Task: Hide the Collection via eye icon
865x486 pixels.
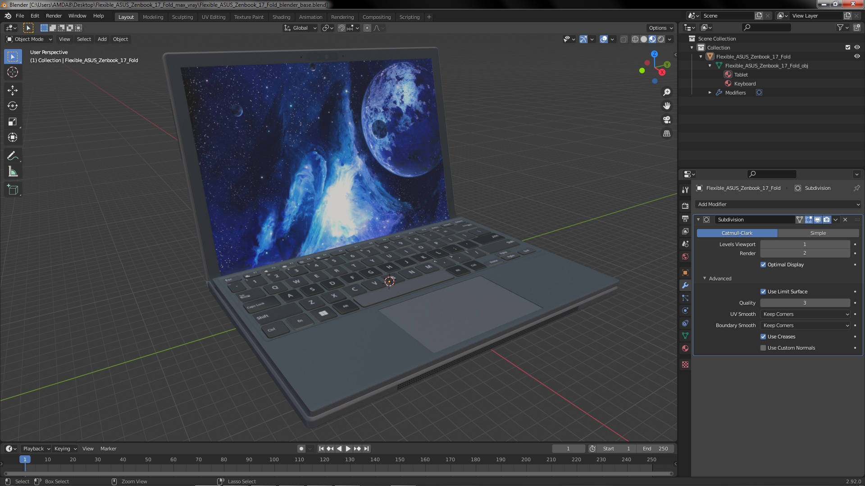Action: 857,47
